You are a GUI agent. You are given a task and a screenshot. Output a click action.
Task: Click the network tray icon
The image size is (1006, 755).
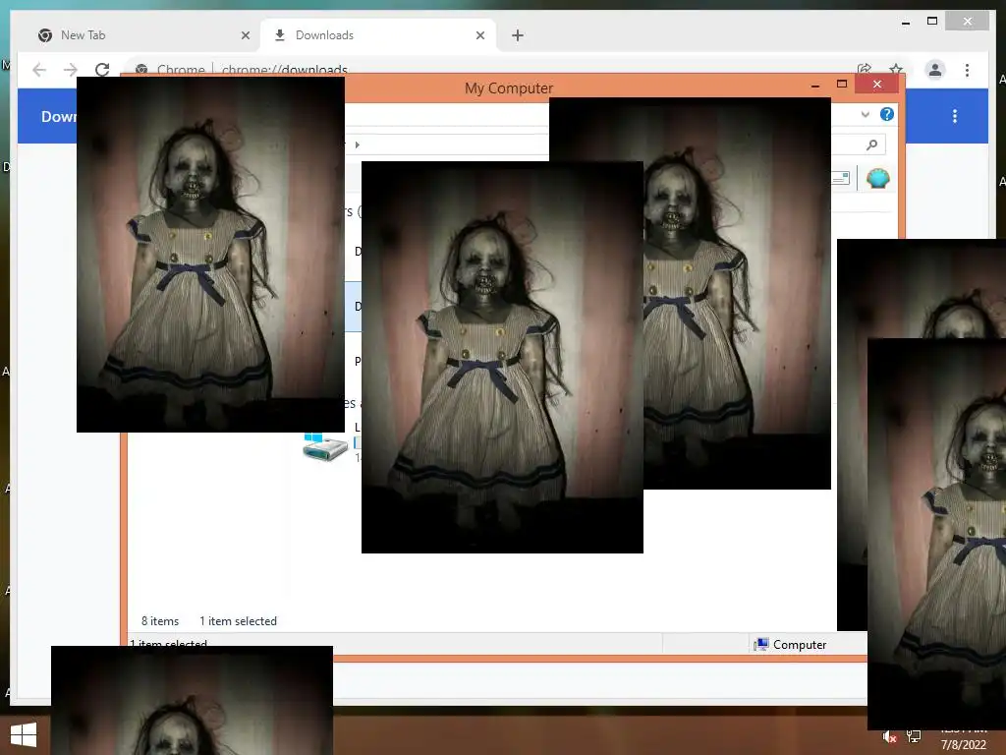pos(914,736)
